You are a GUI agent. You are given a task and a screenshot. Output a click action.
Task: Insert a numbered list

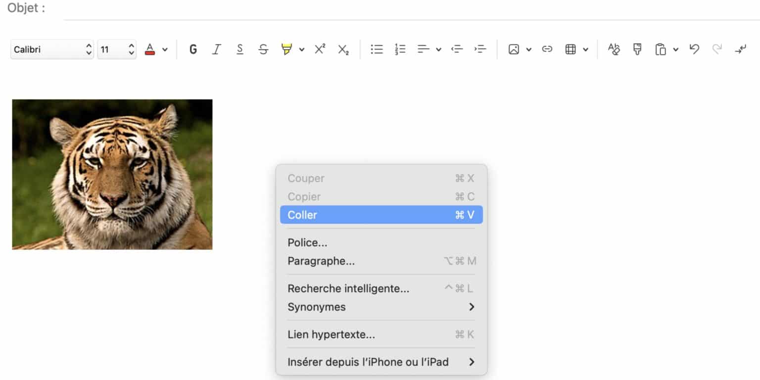click(400, 49)
